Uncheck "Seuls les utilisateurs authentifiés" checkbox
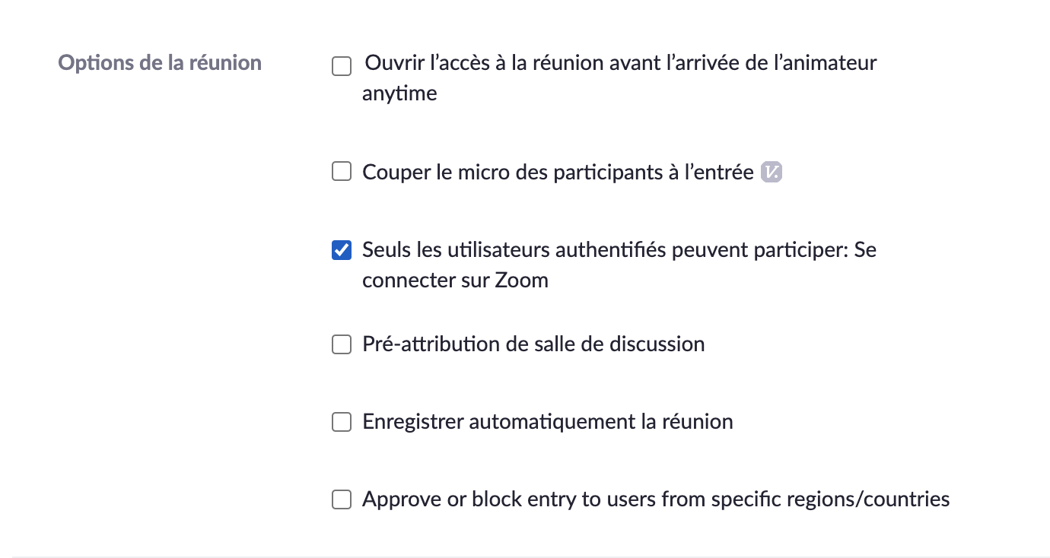Image resolution: width=1050 pixels, height=558 pixels. tap(342, 250)
